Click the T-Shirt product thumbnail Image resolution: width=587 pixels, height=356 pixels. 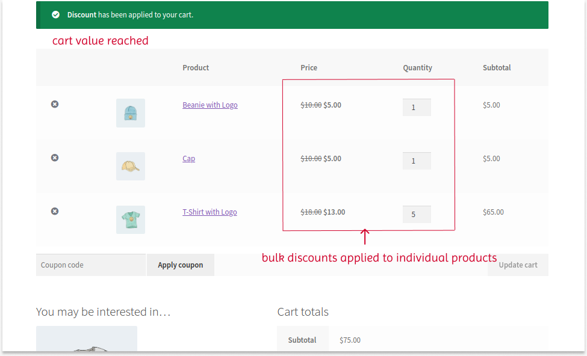130,219
